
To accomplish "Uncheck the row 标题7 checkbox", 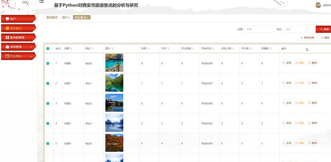I will [48, 83].
